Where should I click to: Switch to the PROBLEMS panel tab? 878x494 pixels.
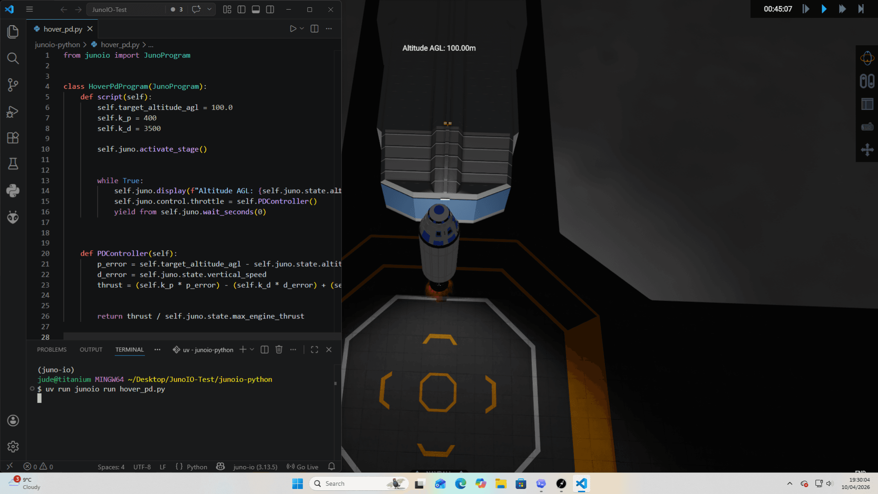(52, 349)
